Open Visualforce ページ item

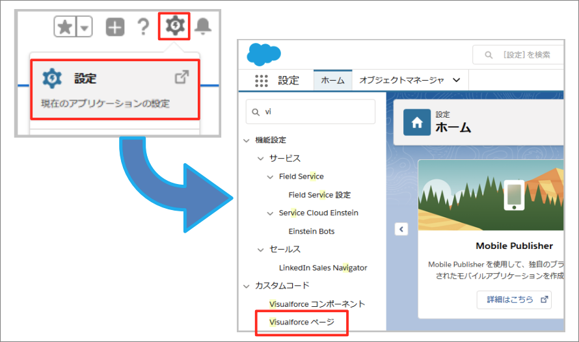point(302,322)
